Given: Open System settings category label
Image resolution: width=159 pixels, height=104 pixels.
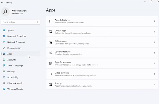Looking at the screenshot, I should click(x=11, y=30).
